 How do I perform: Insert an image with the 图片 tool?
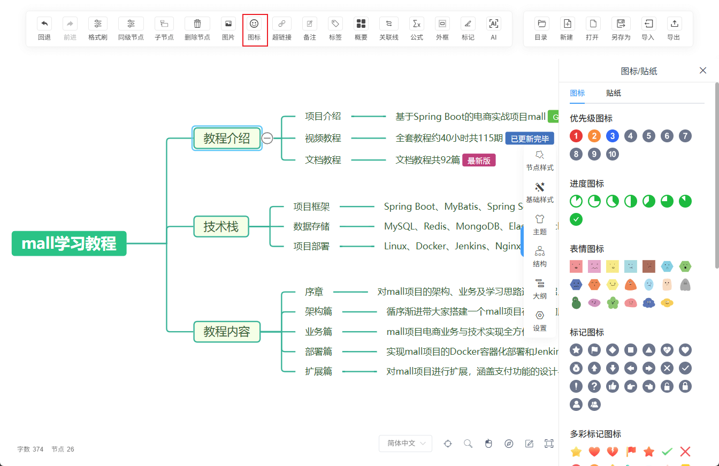(228, 29)
